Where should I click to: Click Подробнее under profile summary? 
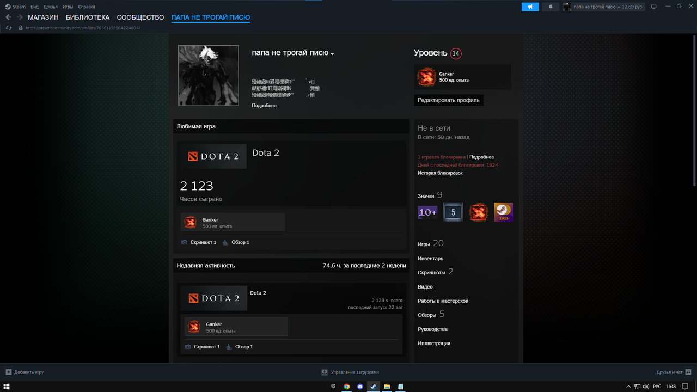pos(264,106)
